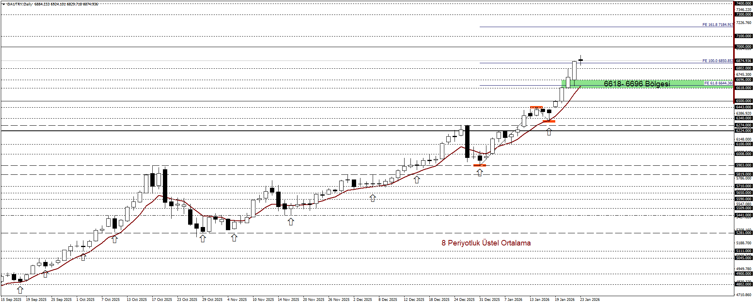Open the GAUTRY,Daily chart title dropdown triangle

(4, 4)
